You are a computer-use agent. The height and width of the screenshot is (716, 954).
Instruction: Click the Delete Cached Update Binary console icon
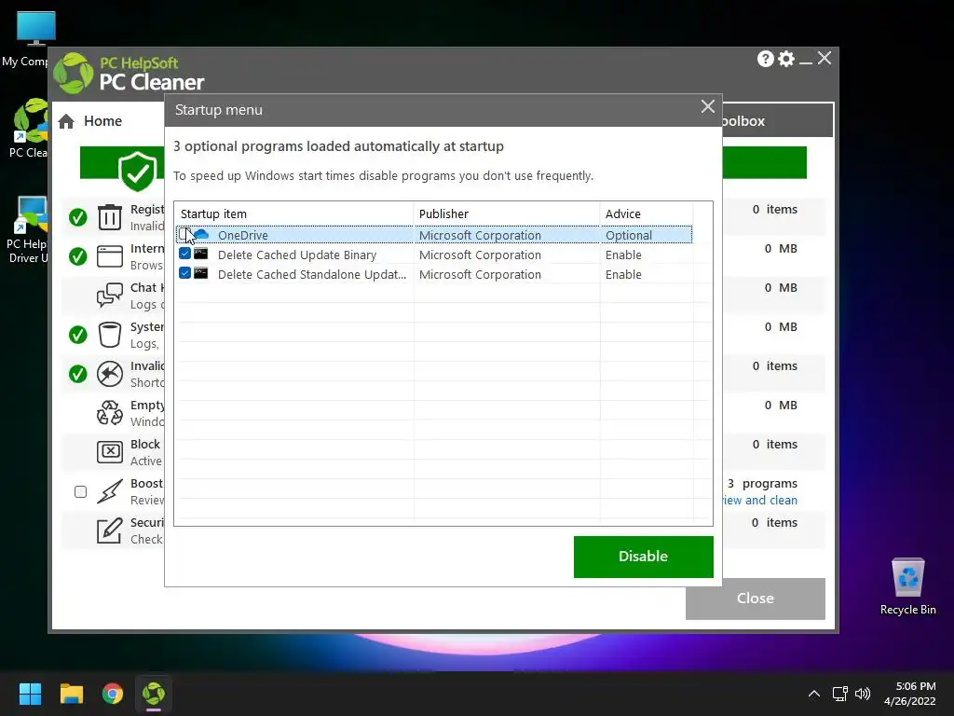201,254
